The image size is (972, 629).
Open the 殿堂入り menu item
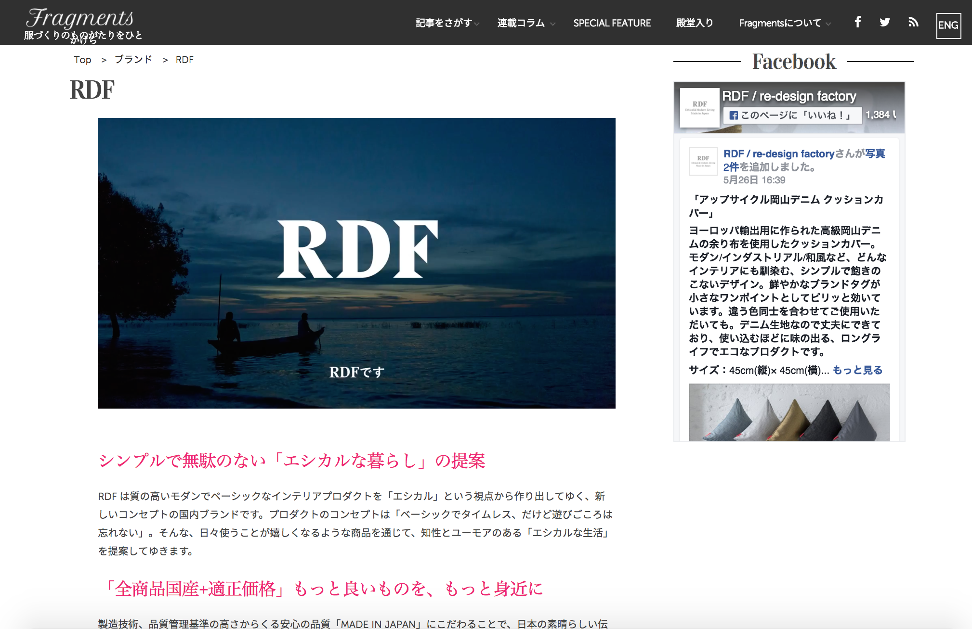point(694,23)
